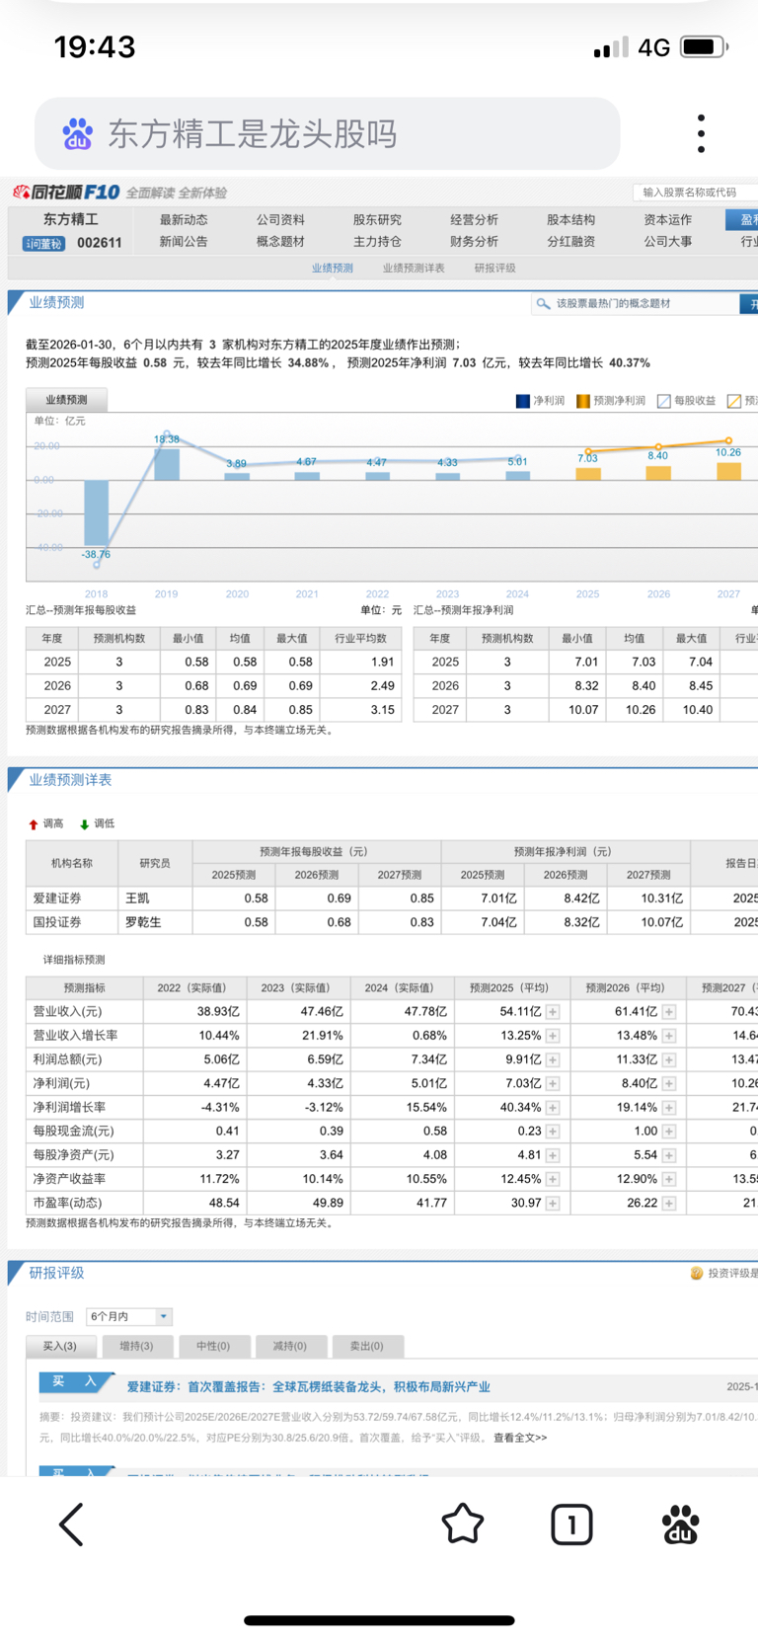This screenshot has height=1642, width=758.
Task: Expand 营业收入增长率 预测2025 plus icon
Action: point(553,1036)
